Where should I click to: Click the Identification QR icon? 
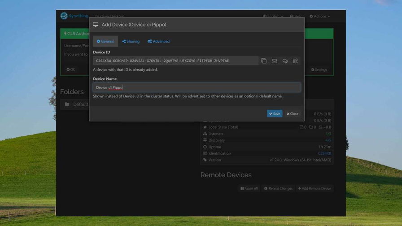205,153
